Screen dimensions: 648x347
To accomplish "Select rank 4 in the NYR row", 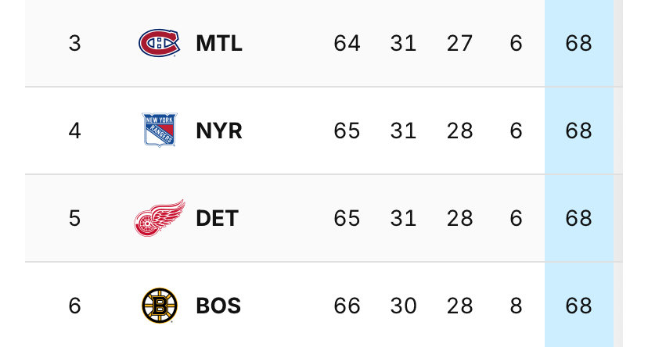I will 75,131.
